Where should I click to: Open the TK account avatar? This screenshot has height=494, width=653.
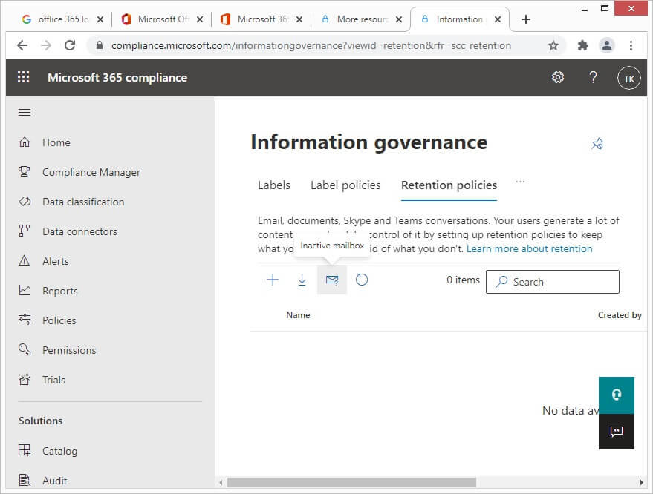click(628, 78)
